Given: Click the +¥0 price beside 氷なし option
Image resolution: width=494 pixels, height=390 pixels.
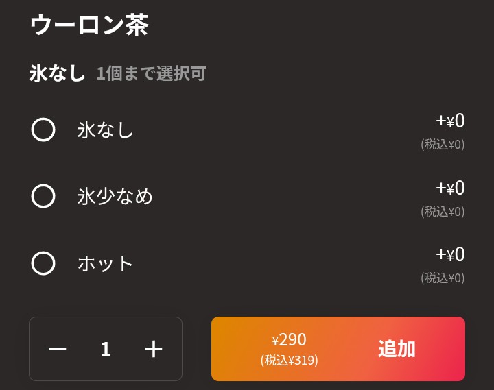Looking at the screenshot, I should [450, 121].
